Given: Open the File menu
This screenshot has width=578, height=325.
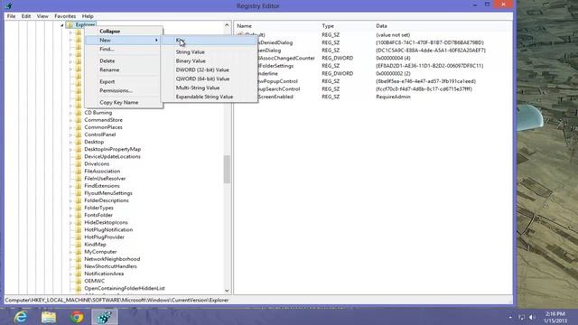Looking at the screenshot, I should pos(11,16).
